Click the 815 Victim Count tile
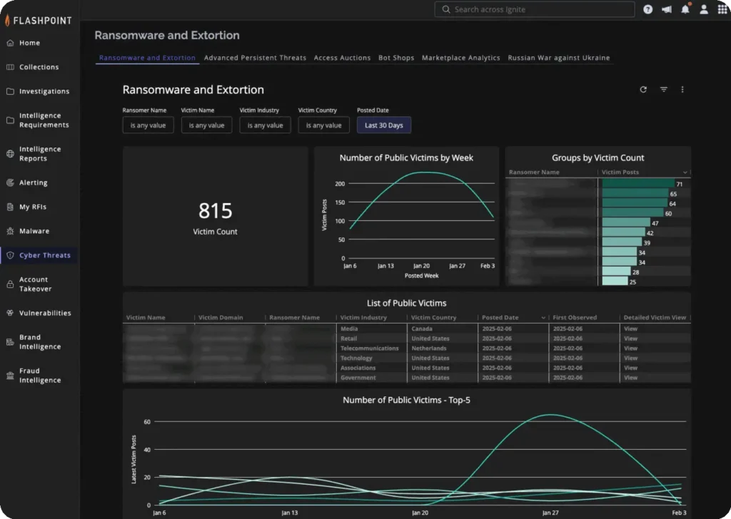Image resolution: width=731 pixels, height=519 pixels. 216,217
